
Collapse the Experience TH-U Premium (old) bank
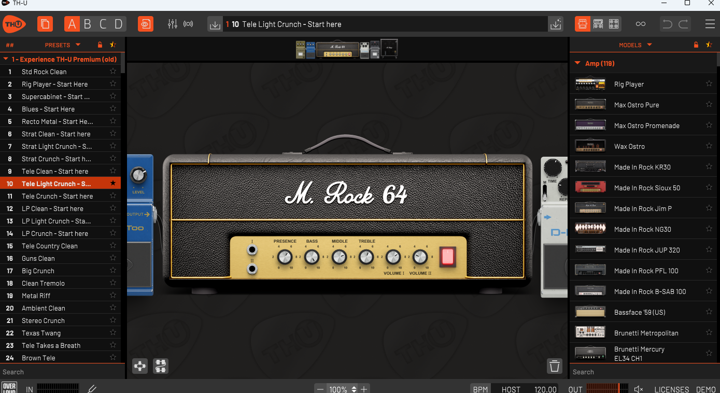coord(6,59)
